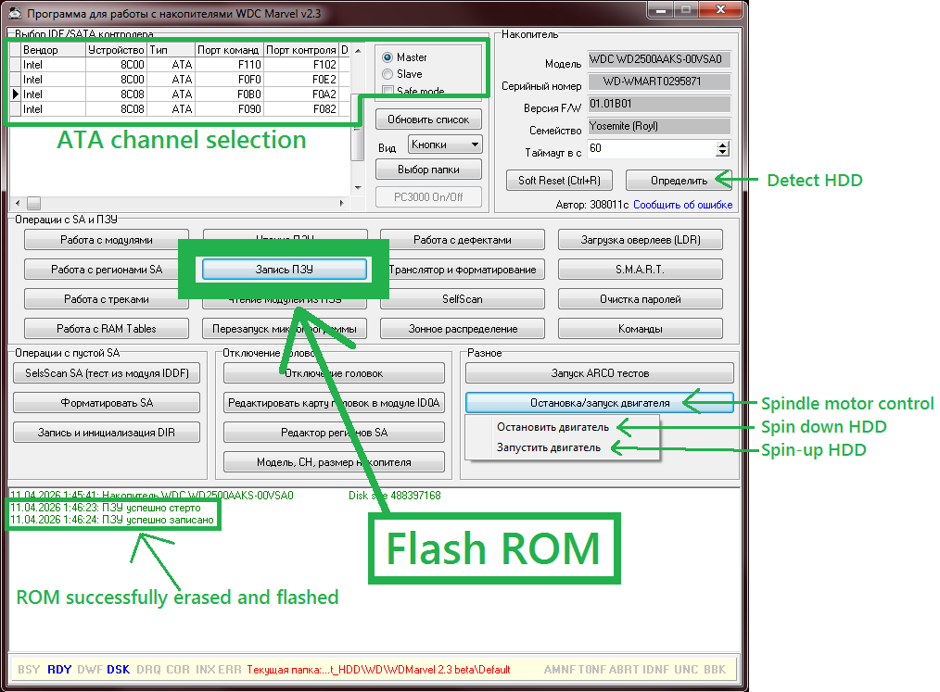Click the Серийный номер field
940x692 pixels.
point(659,82)
